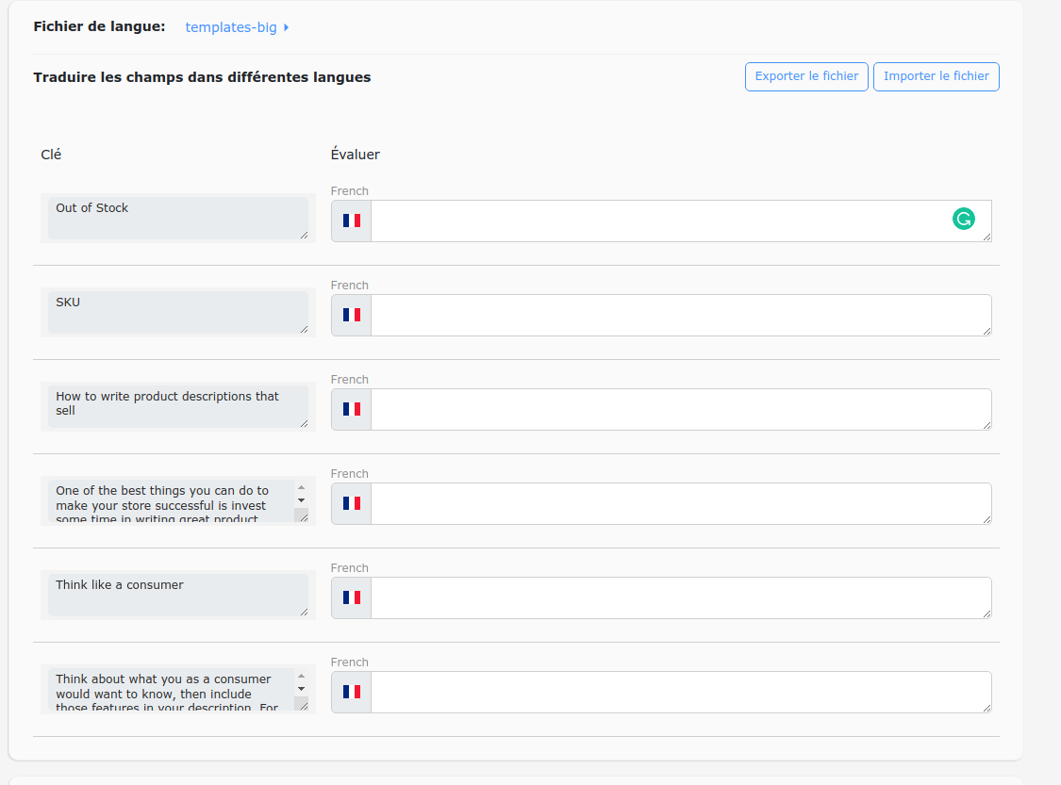Click the French flag beside the SKU translation field
Image resolution: width=1061 pixels, height=785 pixels.
click(350, 314)
